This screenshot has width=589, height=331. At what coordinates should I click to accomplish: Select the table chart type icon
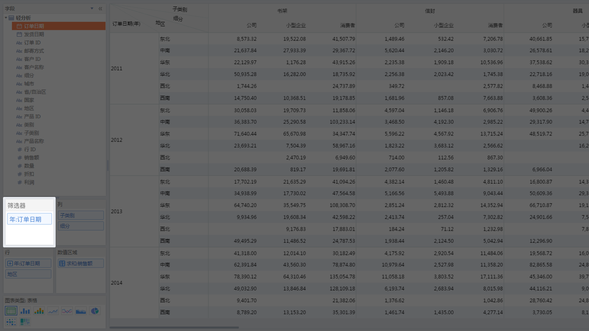pos(11,311)
